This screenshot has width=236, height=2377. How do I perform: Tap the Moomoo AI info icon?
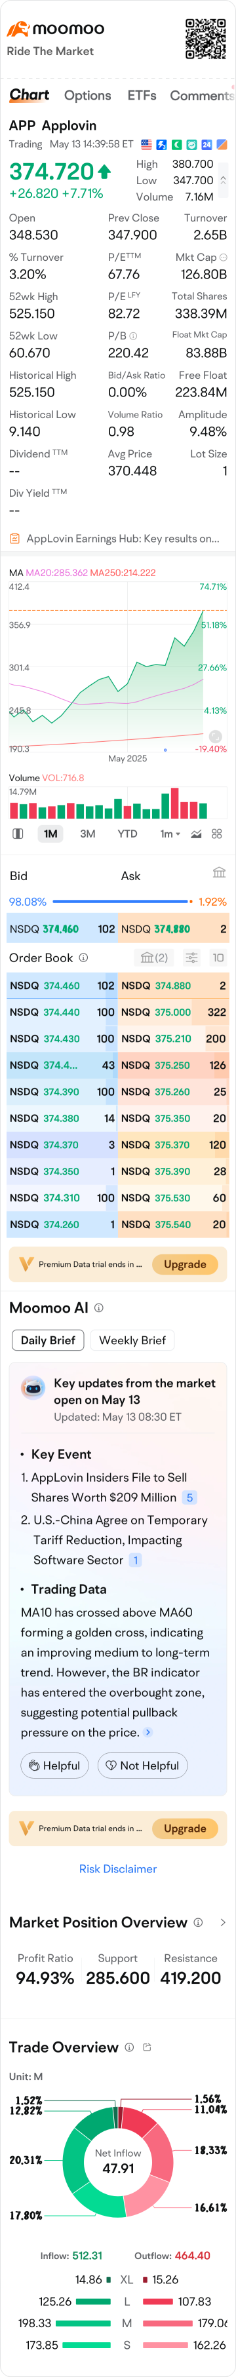point(98,1307)
